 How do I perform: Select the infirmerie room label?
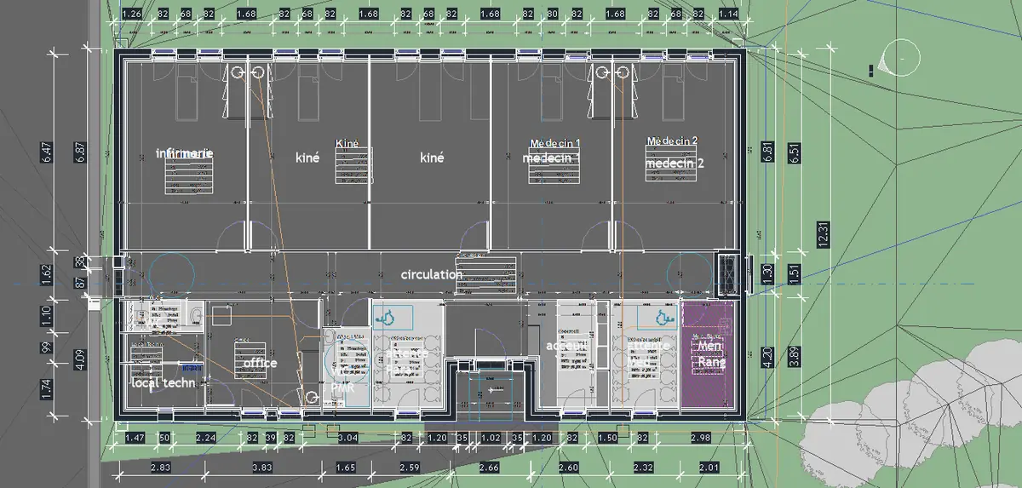[x=184, y=153]
